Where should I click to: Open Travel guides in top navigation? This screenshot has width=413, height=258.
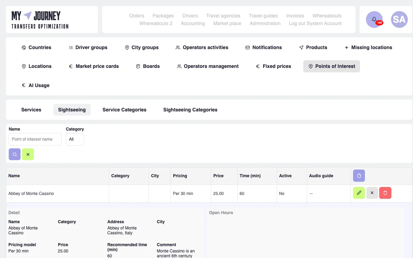(x=263, y=16)
